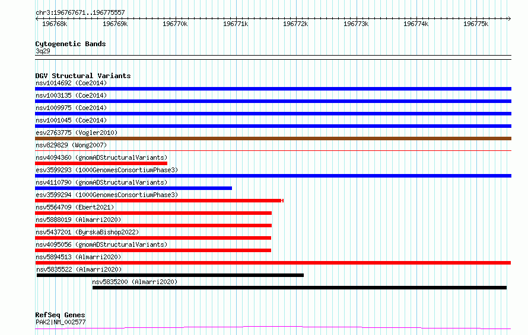Select the brown esv2763775 variant bar
The image size is (528, 335).
(x=273, y=138)
